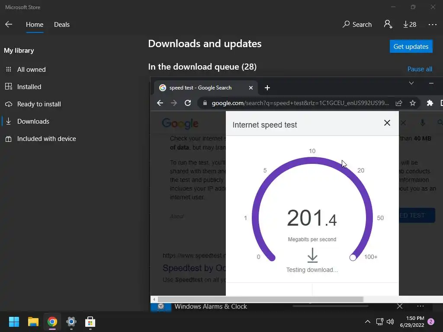Open more options for Windows Alarms & Clock
Screen dimensions: 443x332
click(421, 306)
